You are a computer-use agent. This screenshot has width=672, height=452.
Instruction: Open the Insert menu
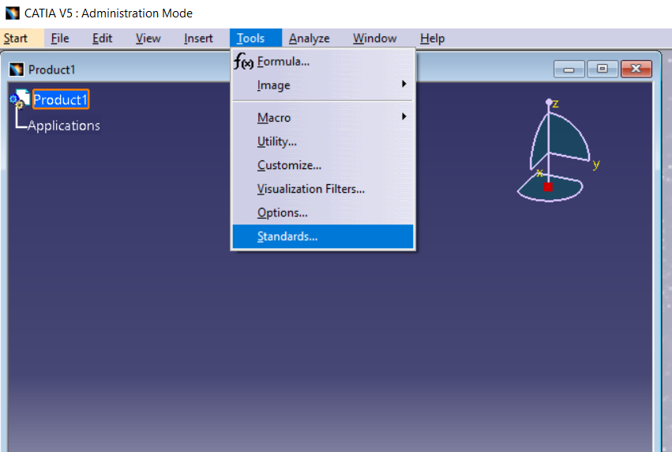[198, 39]
